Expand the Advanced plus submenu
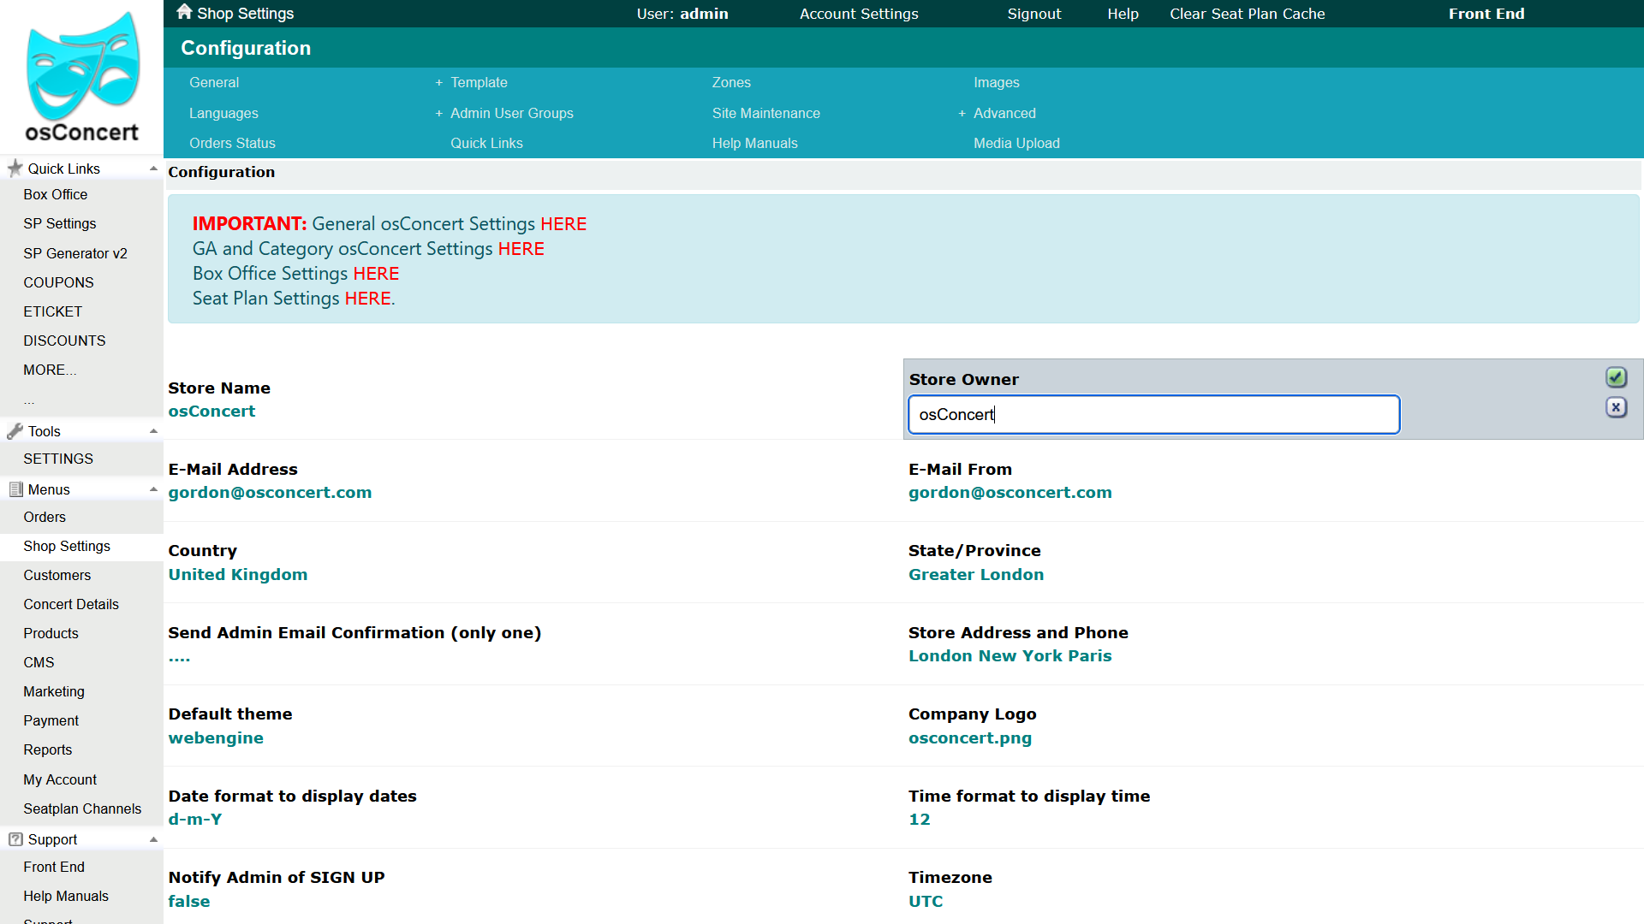Viewport: 1644px width, 924px height. click(962, 114)
